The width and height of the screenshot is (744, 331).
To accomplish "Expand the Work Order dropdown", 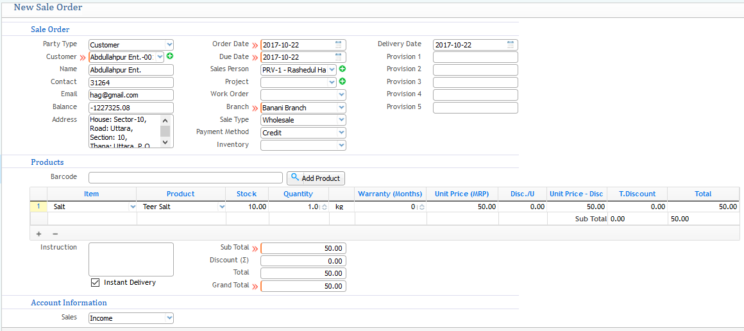I will tap(341, 94).
